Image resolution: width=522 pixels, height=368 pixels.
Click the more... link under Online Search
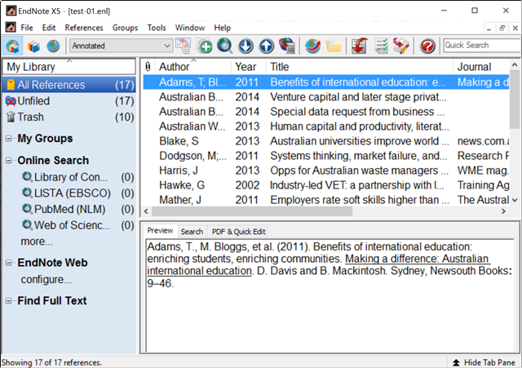pos(37,241)
